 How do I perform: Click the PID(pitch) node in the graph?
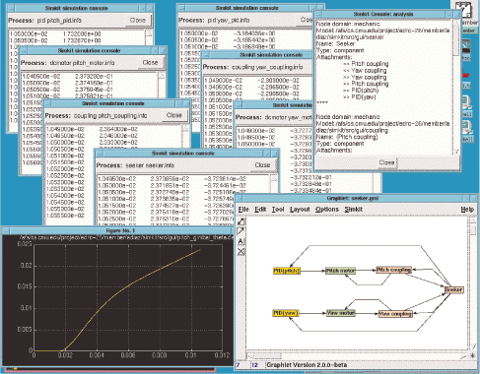click(x=287, y=271)
